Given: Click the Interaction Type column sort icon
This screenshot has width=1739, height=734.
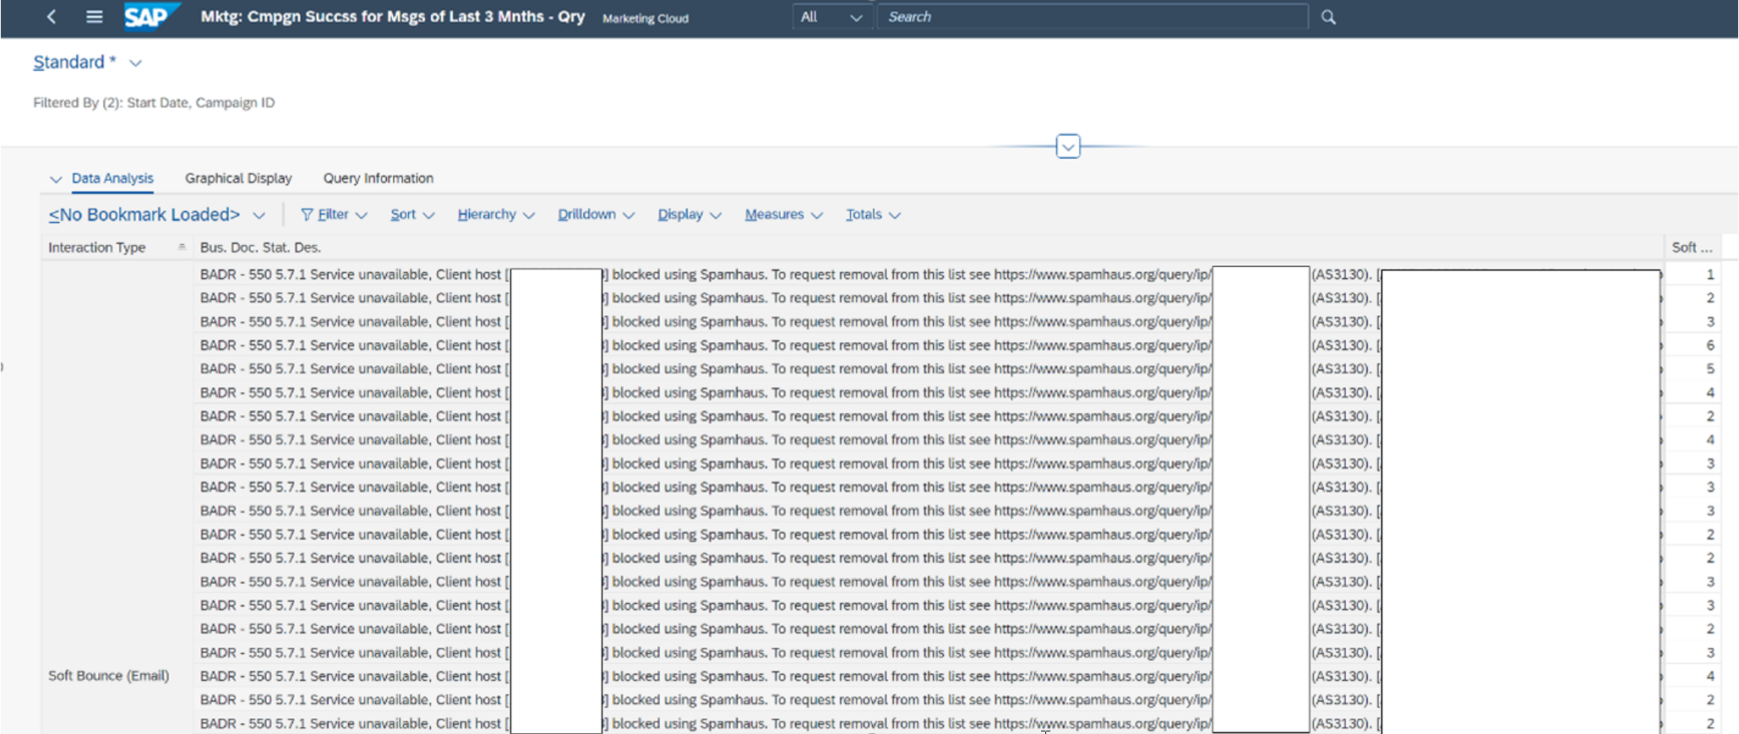Looking at the screenshot, I should (182, 247).
